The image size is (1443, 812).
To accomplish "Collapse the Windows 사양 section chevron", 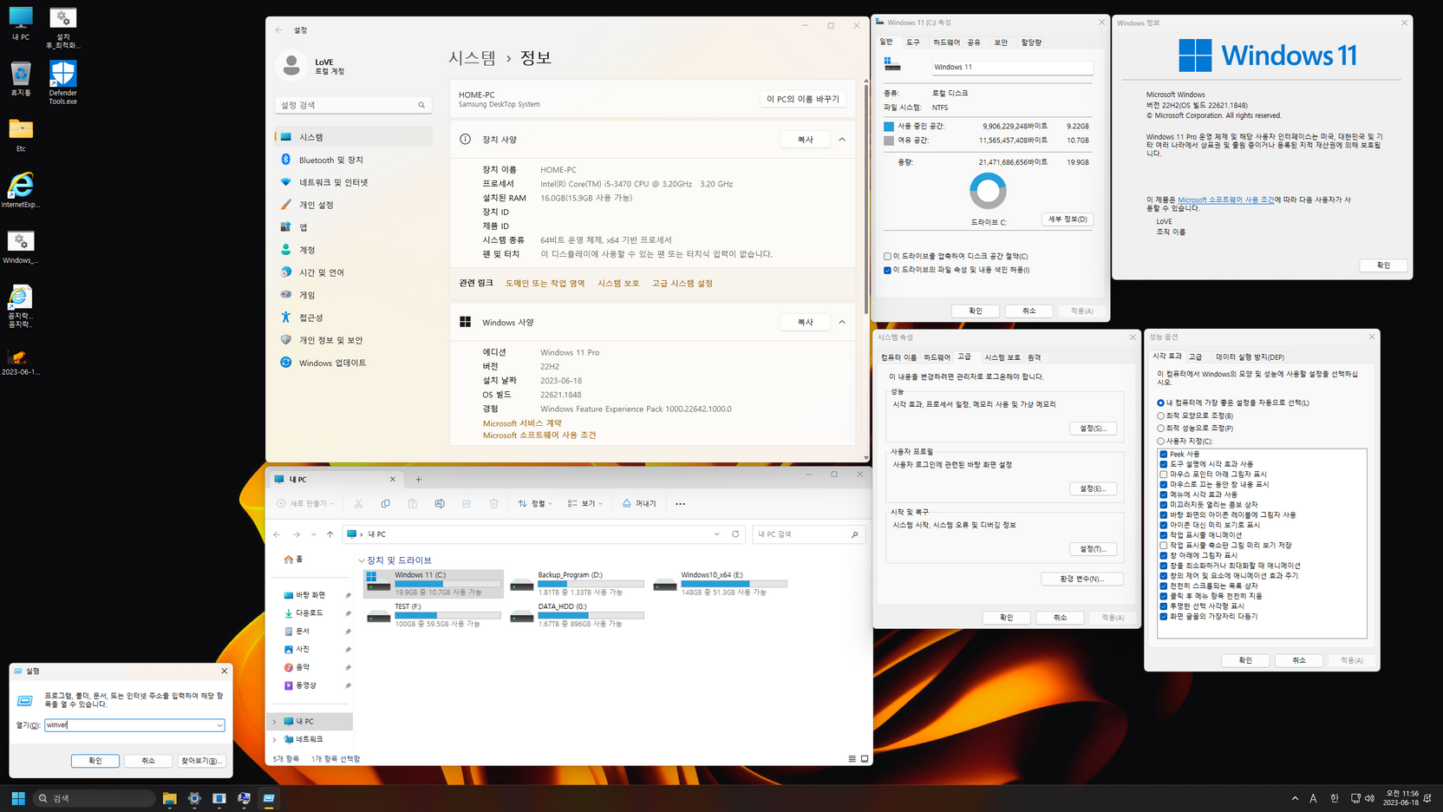I will tap(842, 322).
